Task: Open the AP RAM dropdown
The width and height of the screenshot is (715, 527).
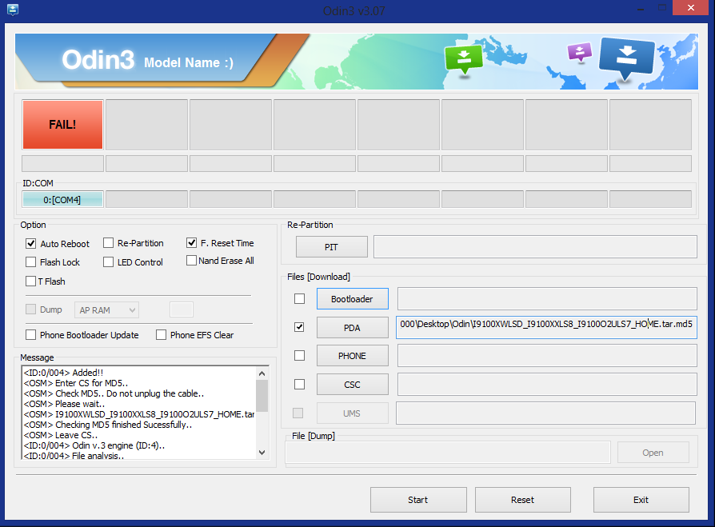Action: pos(106,310)
